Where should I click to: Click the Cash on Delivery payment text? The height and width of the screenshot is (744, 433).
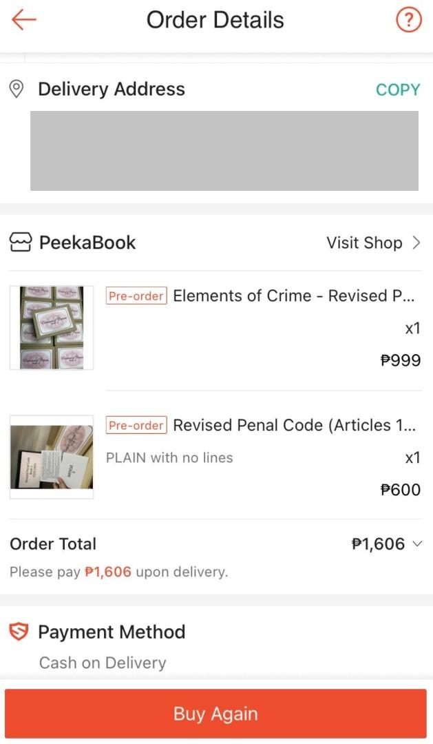pyautogui.click(x=102, y=663)
